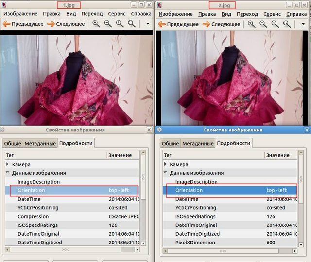Switch to Метаданные tab in left properties dialog
Screen dimensions: 311x262
[40, 143]
